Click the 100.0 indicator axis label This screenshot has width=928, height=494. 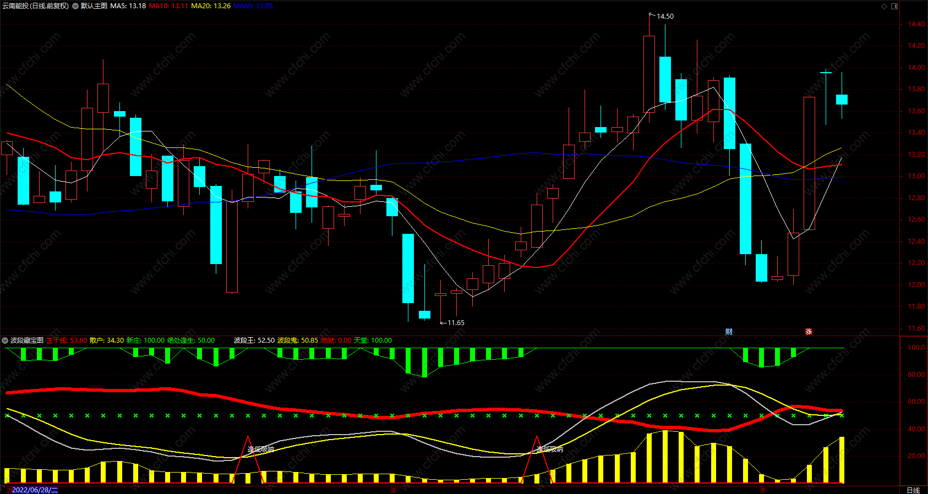click(x=916, y=348)
